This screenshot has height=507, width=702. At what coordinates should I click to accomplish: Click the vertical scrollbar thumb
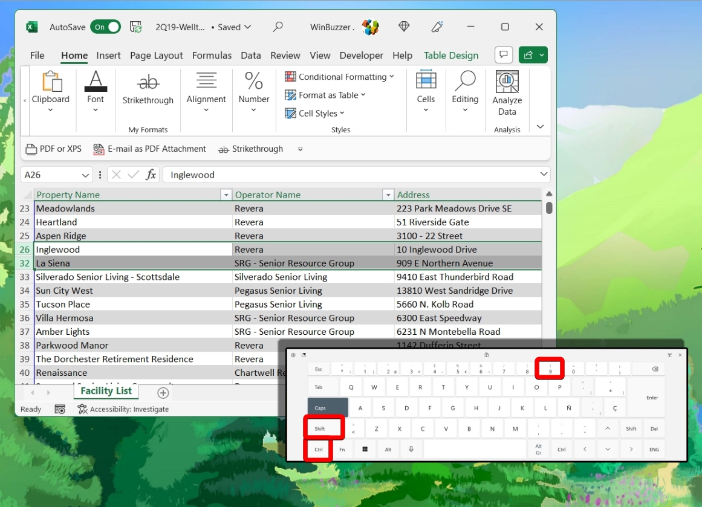click(549, 207)
